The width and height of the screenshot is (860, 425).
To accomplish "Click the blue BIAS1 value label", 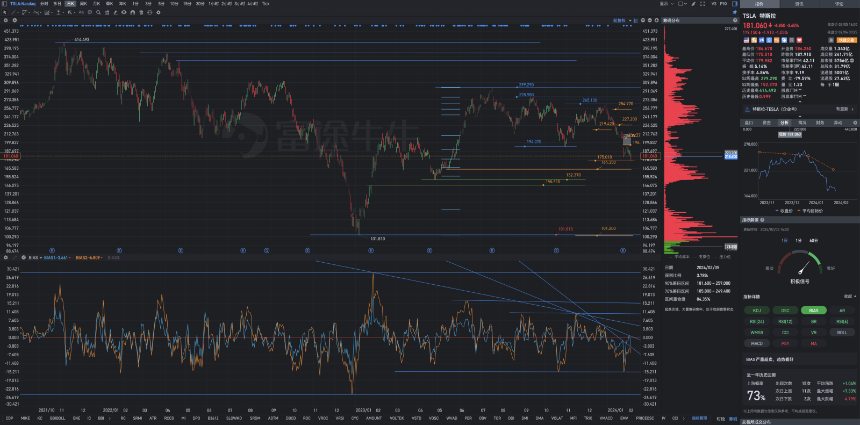I will (x=57, y=258).
